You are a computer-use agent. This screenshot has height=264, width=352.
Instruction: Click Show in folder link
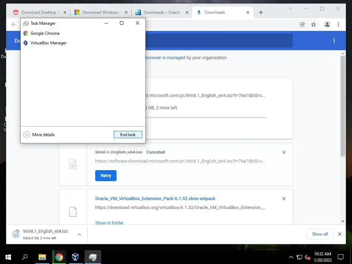[x=109, y=223]
